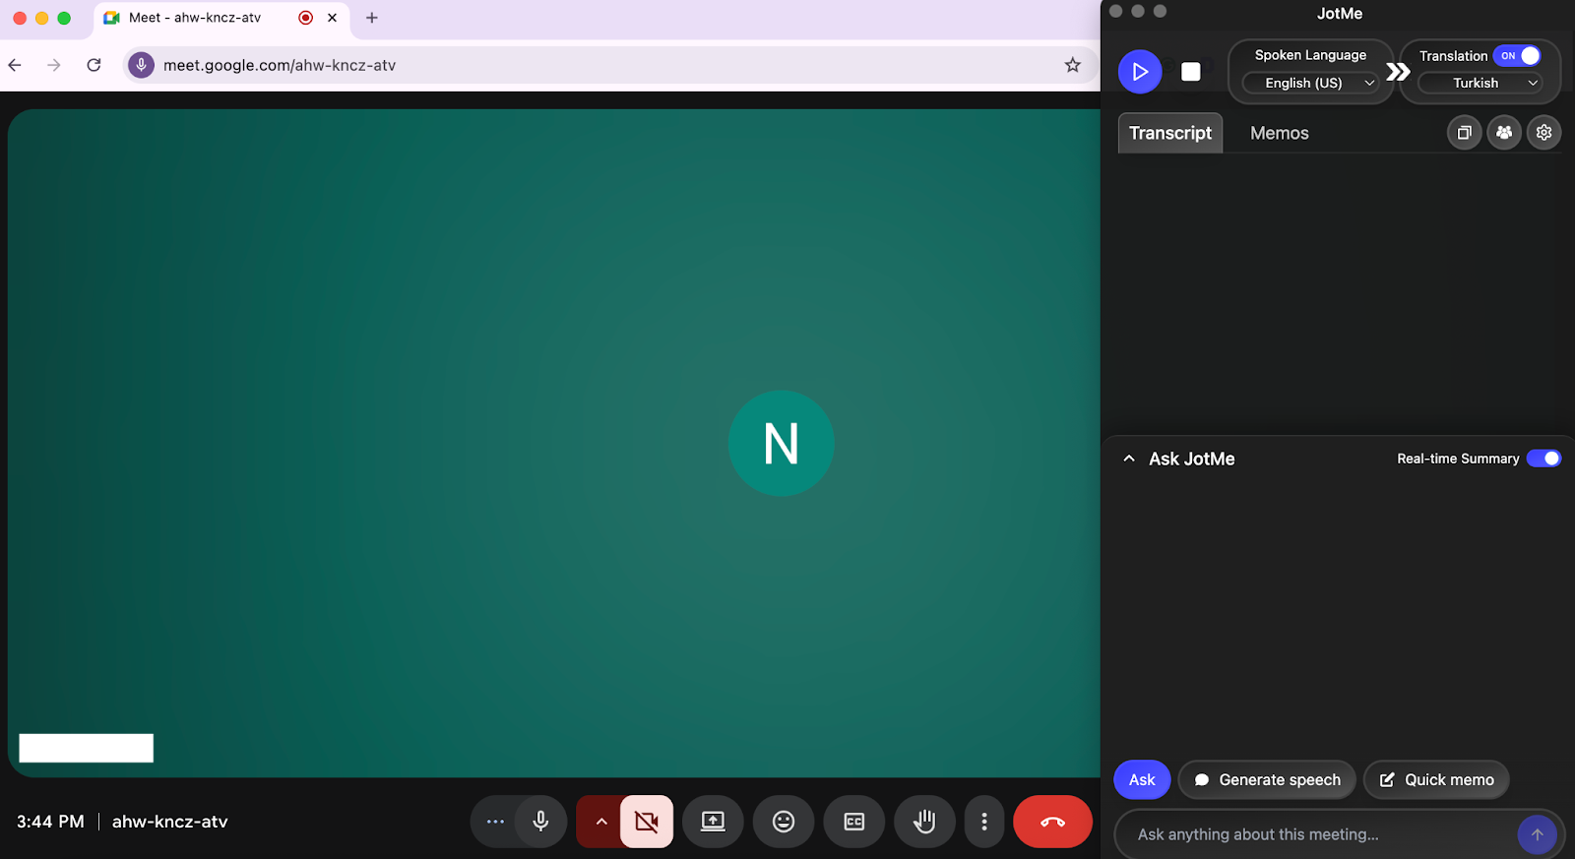
Task: Open audio settings three-dots beside microphone
Action: (495, 821)
